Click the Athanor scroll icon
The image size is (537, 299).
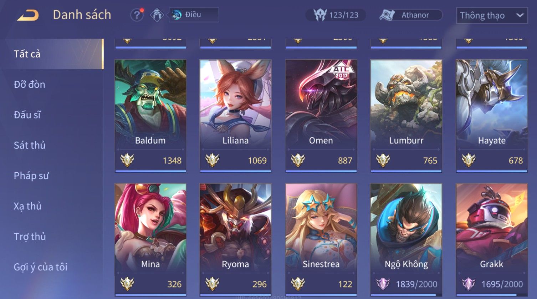[x=387, y=15]
